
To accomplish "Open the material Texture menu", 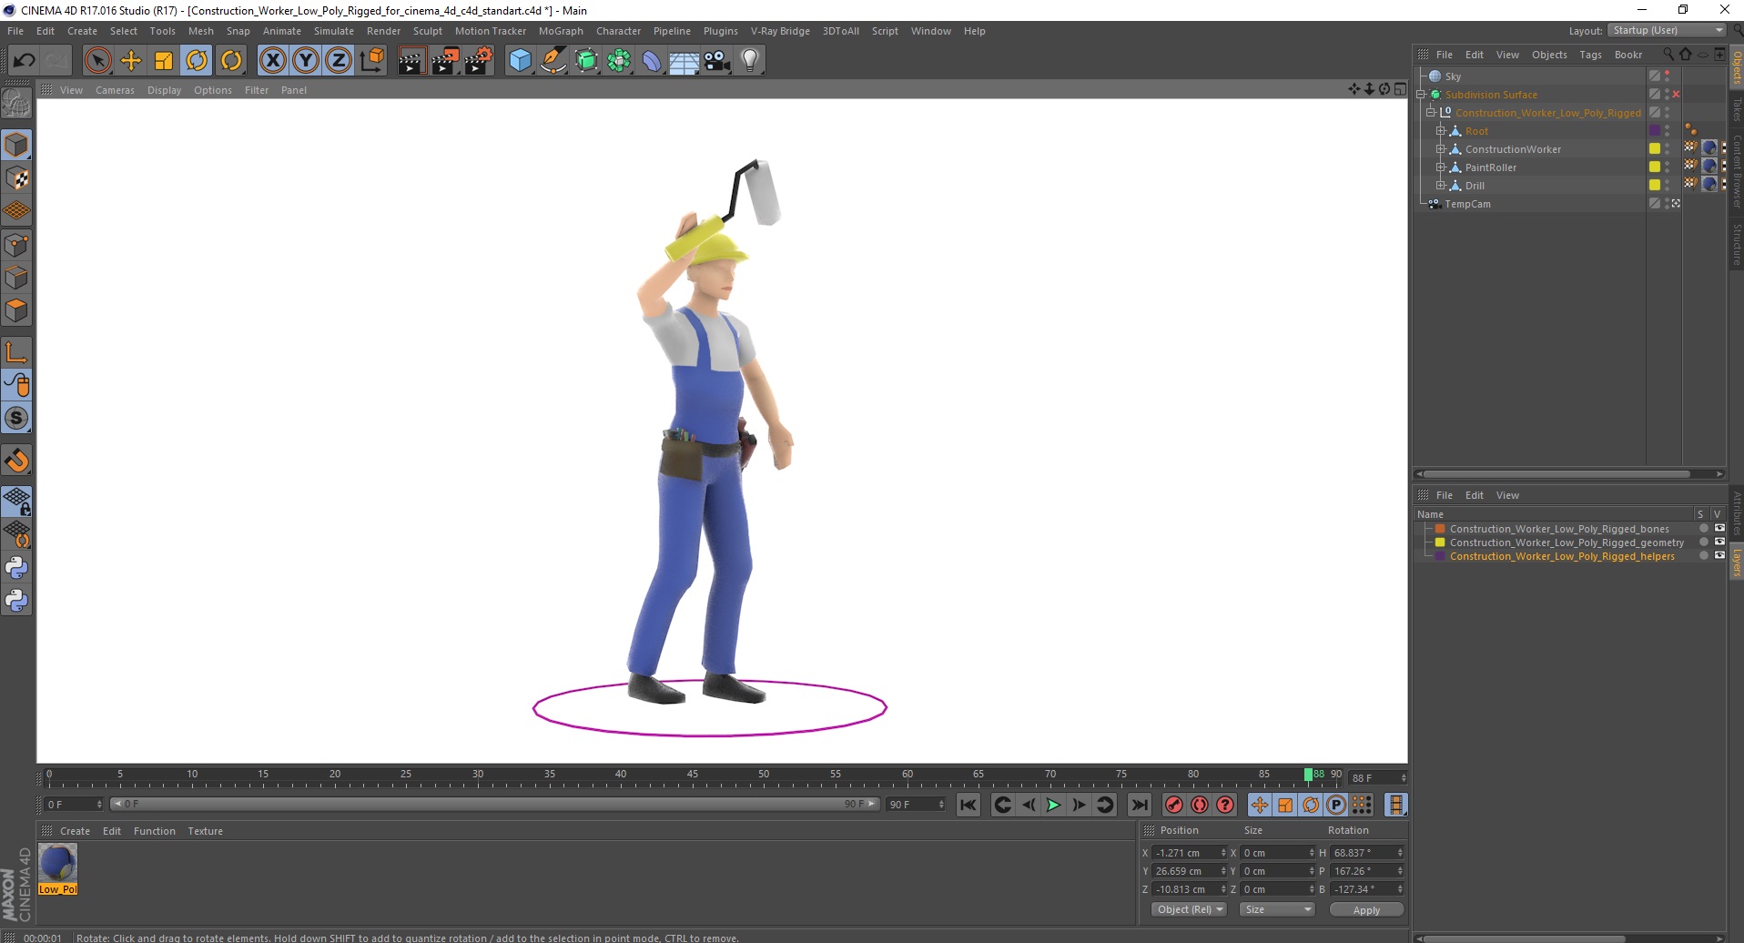I will click(205, 831).
